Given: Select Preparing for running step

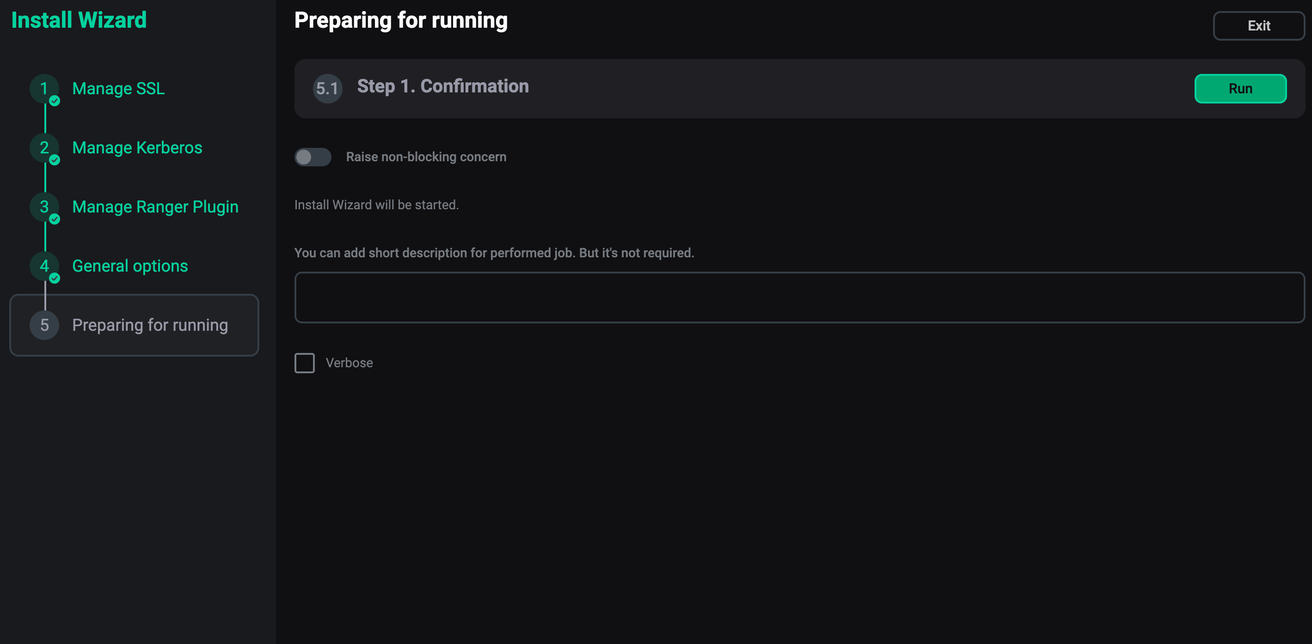Looking at the screenshot, I should click(135, 325).
